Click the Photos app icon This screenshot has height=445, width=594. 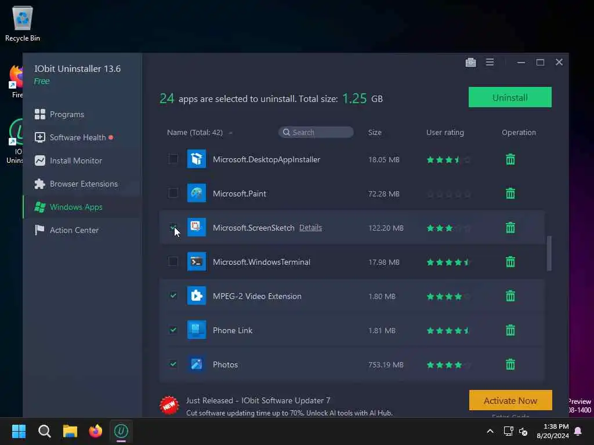coord(197,364)
